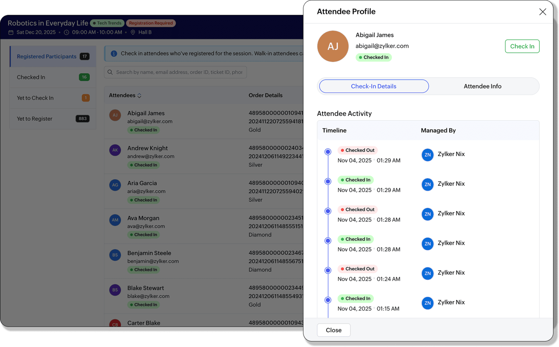559x347 pixels.
Task: Sort the list using the Attendees arrows
Action: click(x=139, y=96)
